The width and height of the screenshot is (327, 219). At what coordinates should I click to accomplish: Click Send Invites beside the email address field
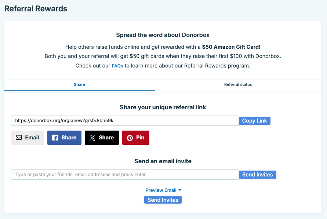pos(258,175)
